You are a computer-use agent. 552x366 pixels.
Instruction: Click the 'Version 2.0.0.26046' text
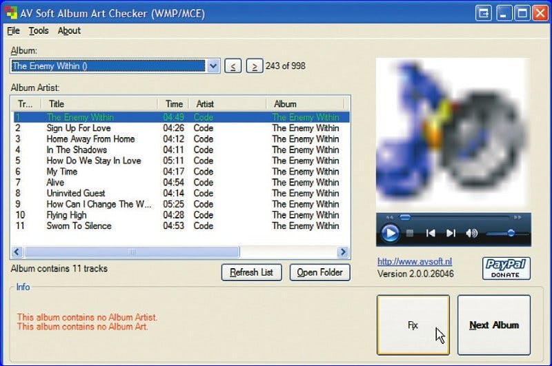415,274
